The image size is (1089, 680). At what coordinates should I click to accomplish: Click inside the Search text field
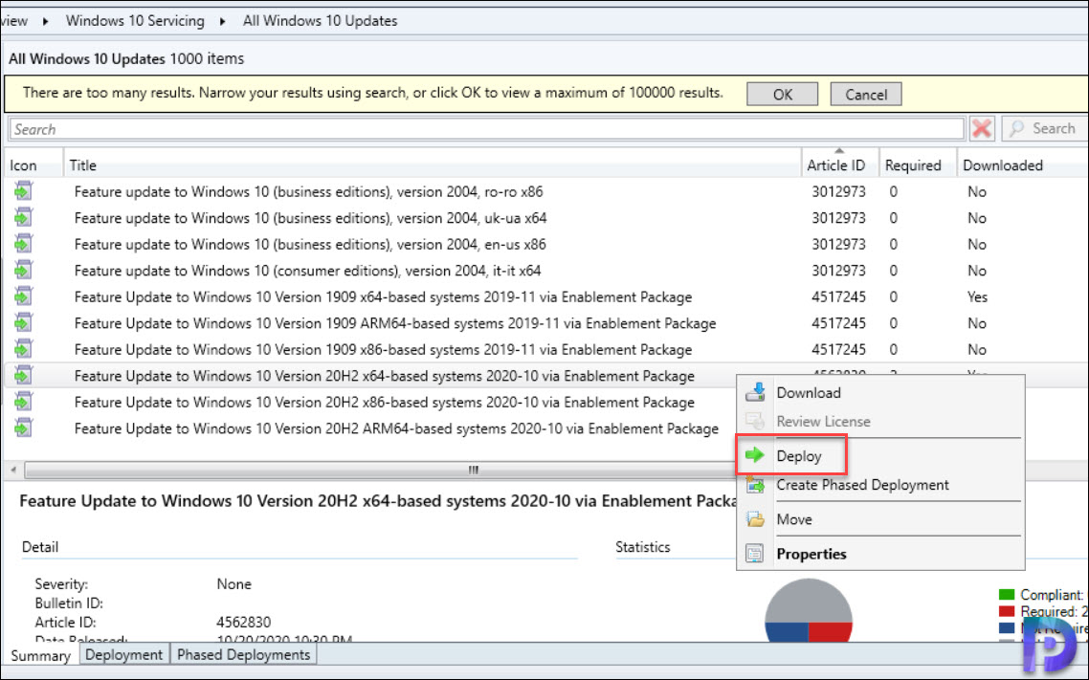pos(486,129)
